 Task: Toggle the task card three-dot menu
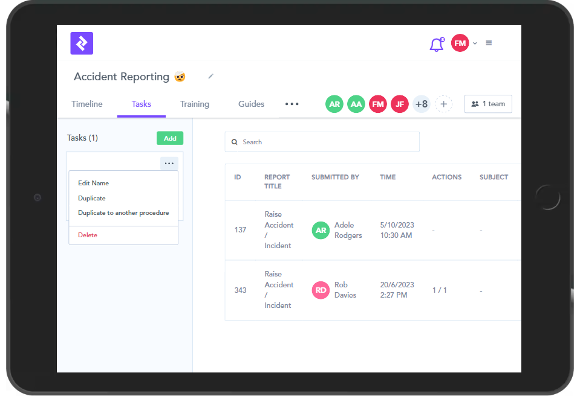tap(169, 164)
